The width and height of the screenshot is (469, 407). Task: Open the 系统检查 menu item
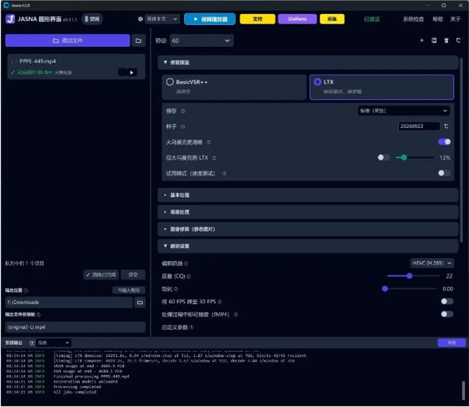pyautogui.click(x=413, y=19)
